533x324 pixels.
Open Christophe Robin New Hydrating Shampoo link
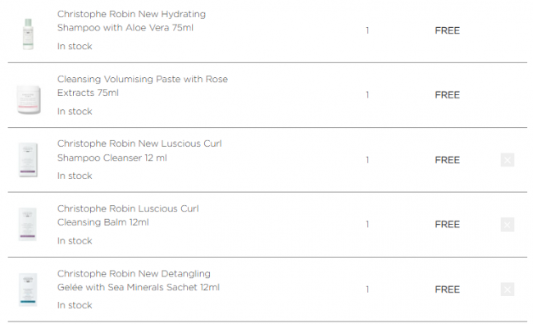(131, 21)
